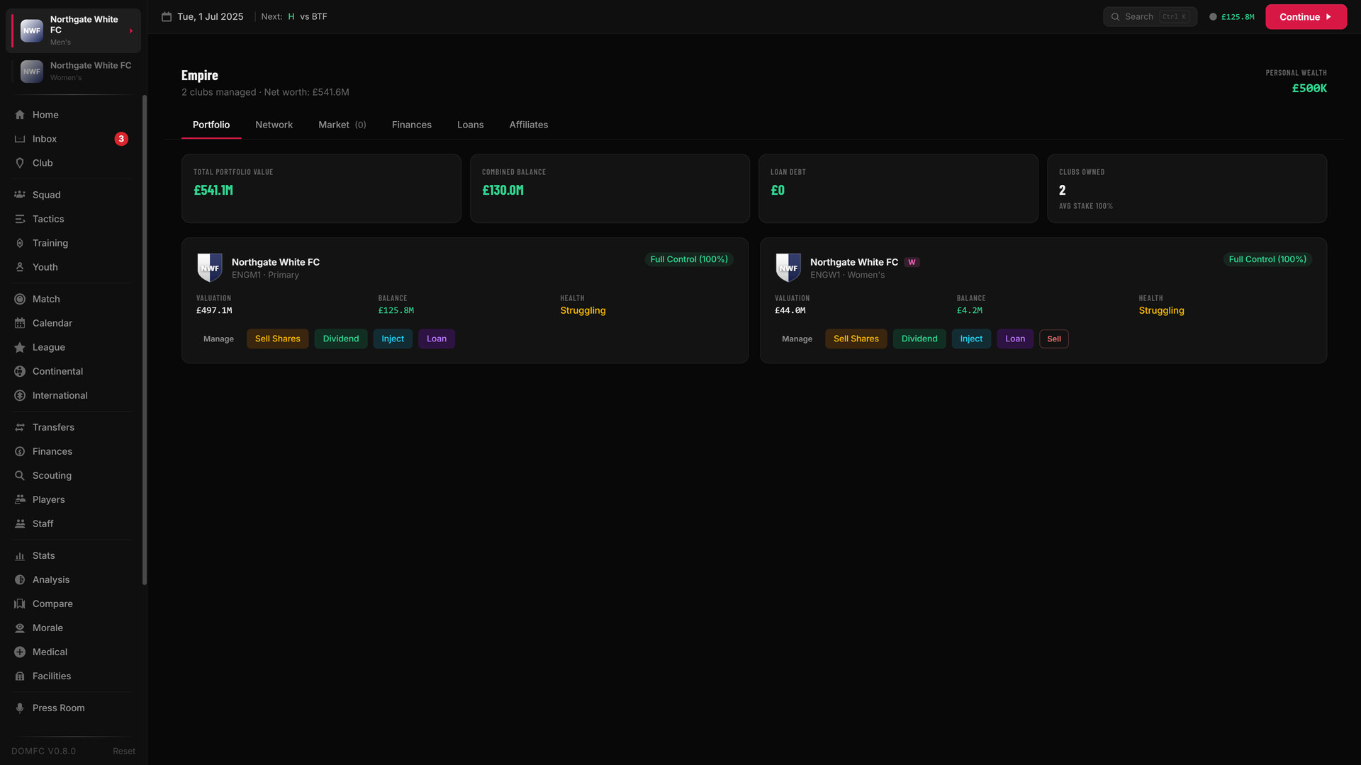The width and height of the screenshot is (1361, 765).
Task: Click the Reset link at sidebar bottom
Action: (x=123, y=751)
